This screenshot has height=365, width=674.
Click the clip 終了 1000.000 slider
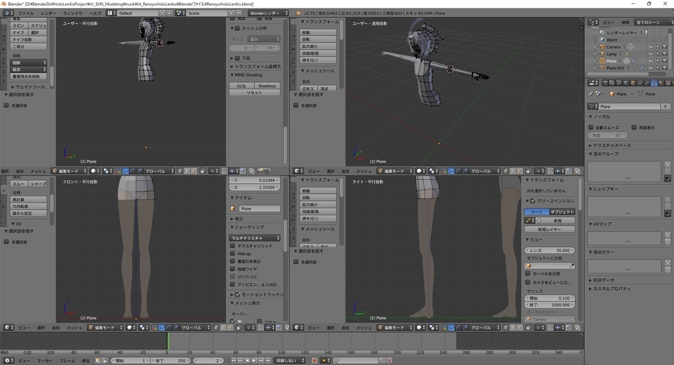550,305
